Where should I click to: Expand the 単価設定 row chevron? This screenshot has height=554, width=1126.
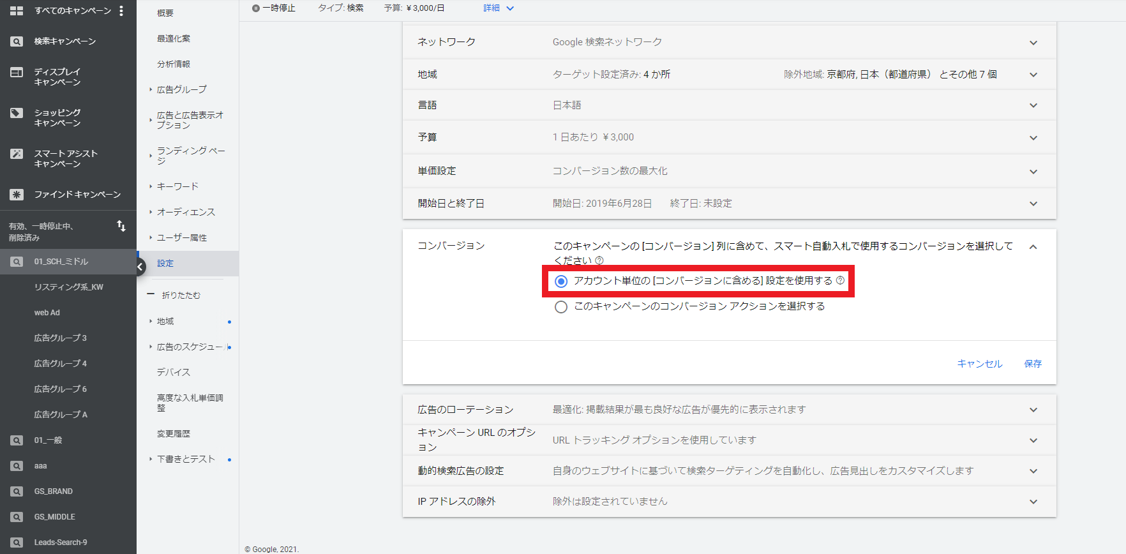(1033, 172)
